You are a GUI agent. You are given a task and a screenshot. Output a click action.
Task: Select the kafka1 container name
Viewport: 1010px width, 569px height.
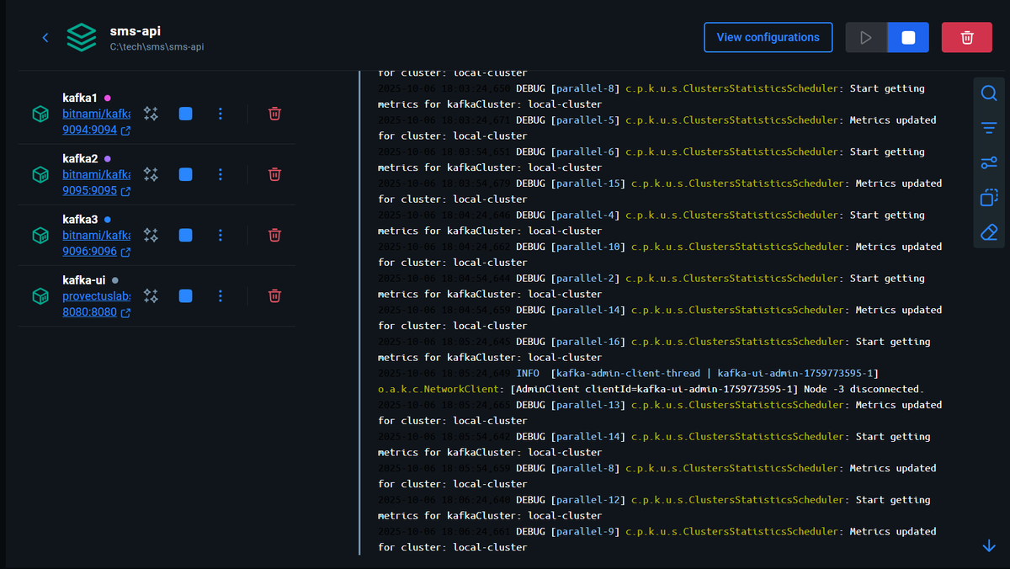tap(80, 98)
